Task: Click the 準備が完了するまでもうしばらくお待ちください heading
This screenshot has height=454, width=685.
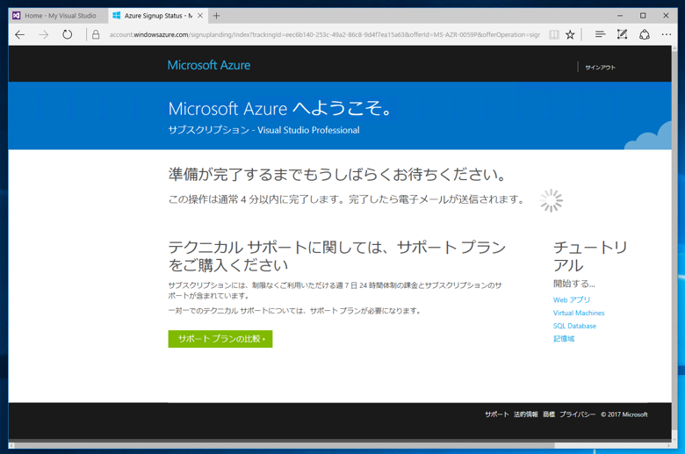Action: click(x=337, y=175)
